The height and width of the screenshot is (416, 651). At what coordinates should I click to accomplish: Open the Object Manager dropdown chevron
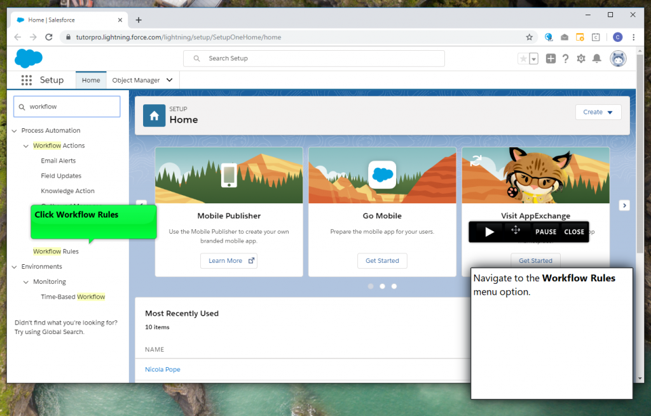169,80
